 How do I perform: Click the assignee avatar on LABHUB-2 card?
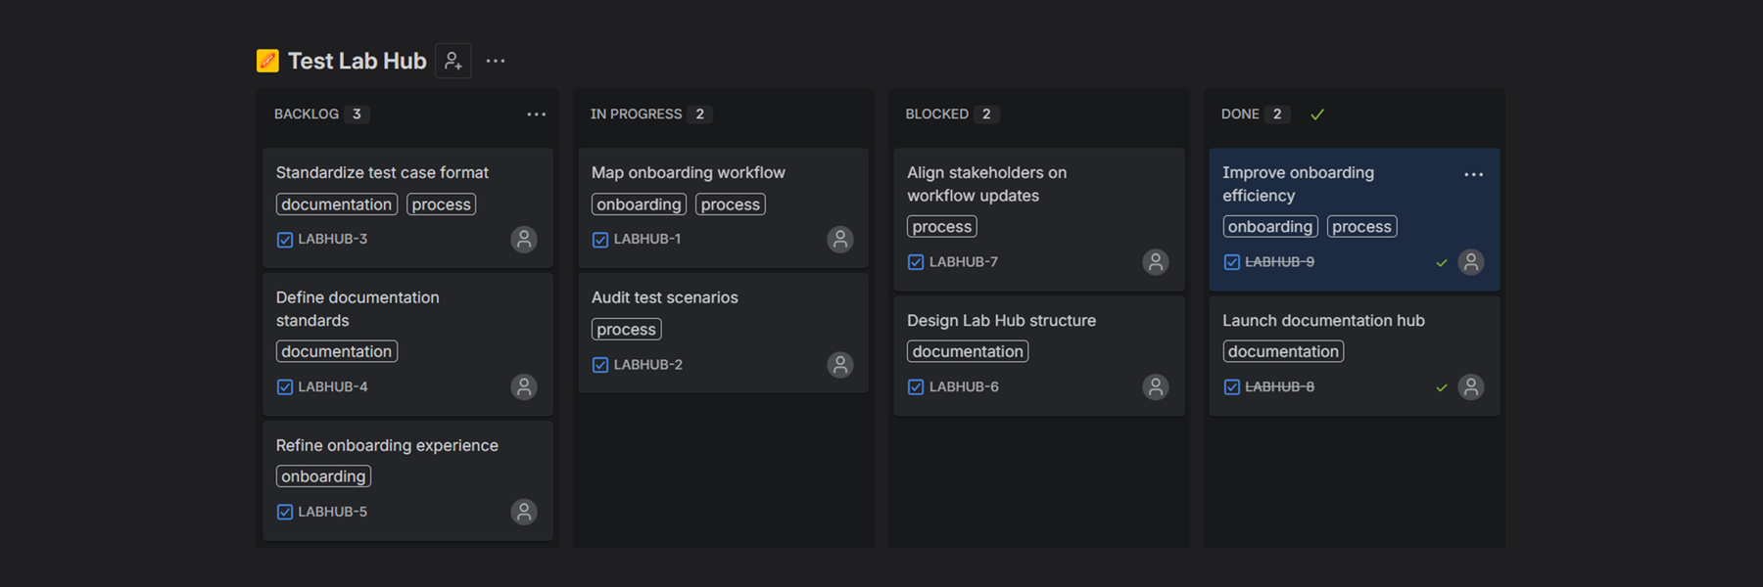(x=839, y=365)
